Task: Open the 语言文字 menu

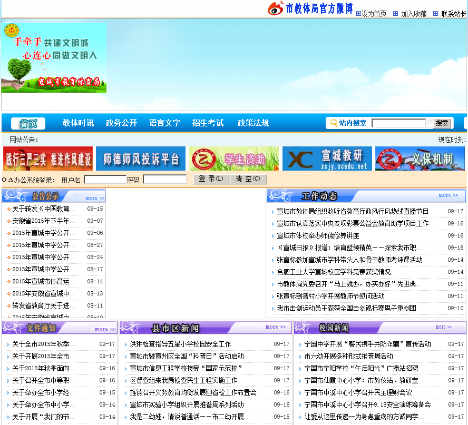Action: 165,123
